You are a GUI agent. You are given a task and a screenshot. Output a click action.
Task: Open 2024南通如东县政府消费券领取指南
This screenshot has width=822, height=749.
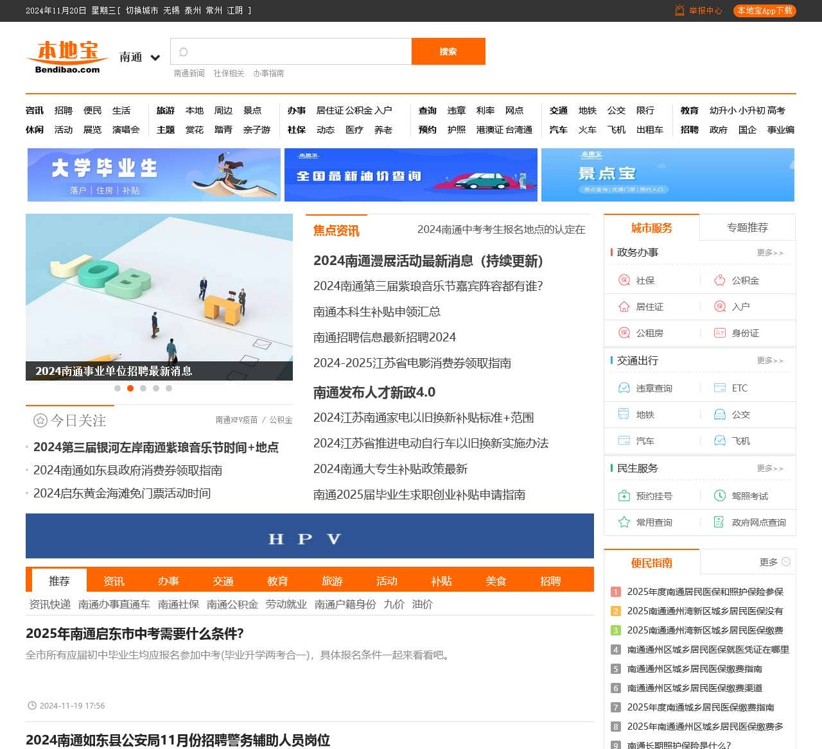[128, 470]
